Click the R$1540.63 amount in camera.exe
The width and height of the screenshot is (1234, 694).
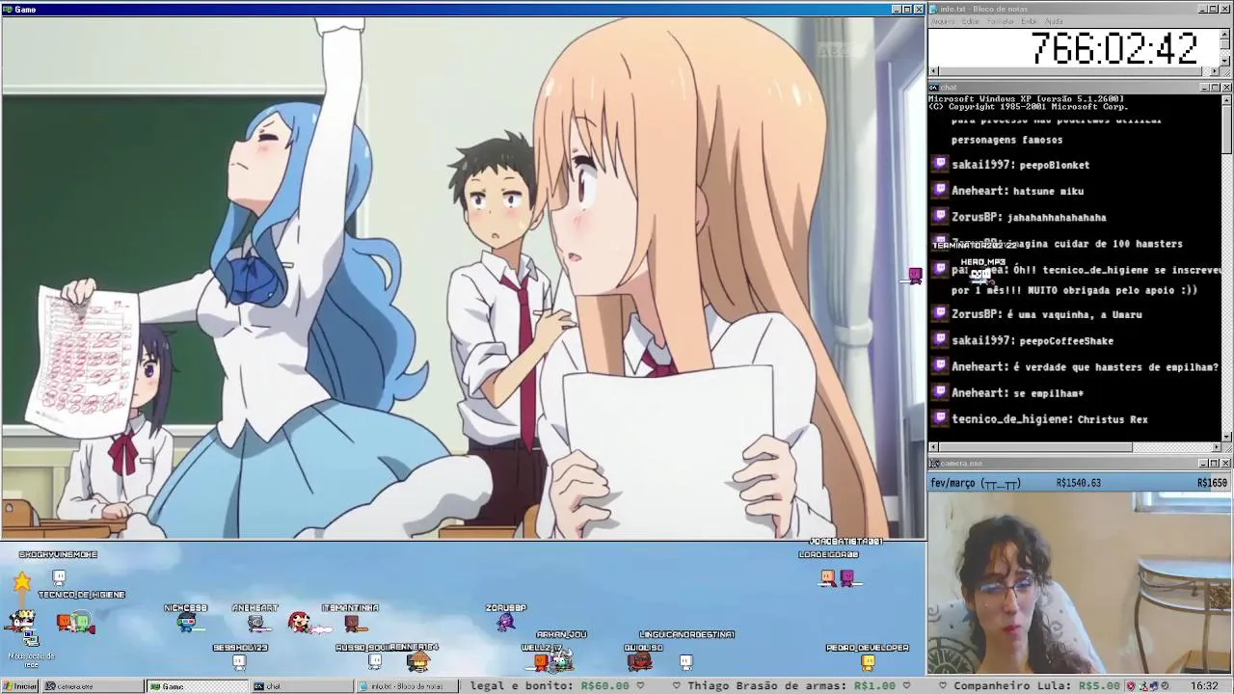(1078, 483)
